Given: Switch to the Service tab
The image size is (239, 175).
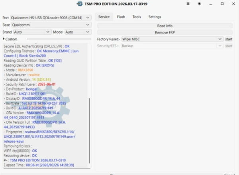Looking at the screenshot, I should click(104, 17).
